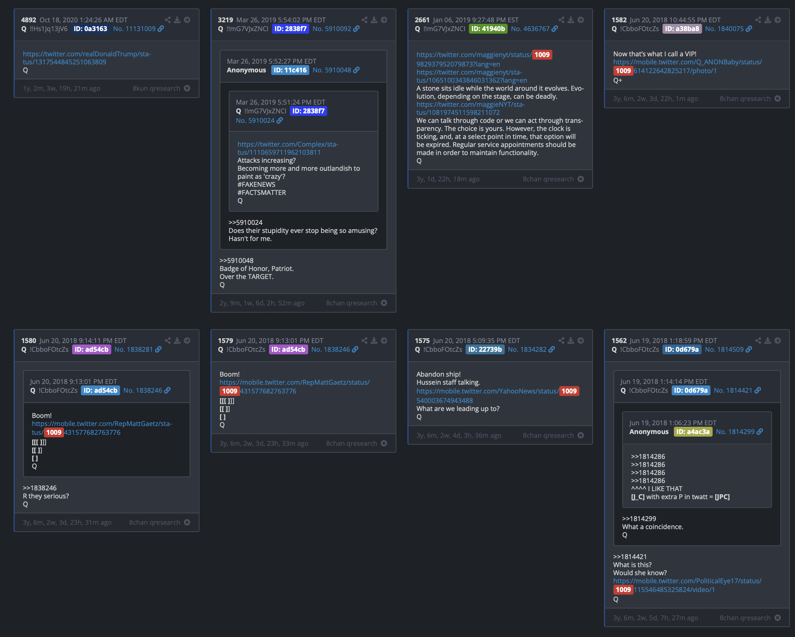The width and height of the screenshot is (795, 637).
Task: Click the ID: 22739b badge
Action: tap(485, 349)
